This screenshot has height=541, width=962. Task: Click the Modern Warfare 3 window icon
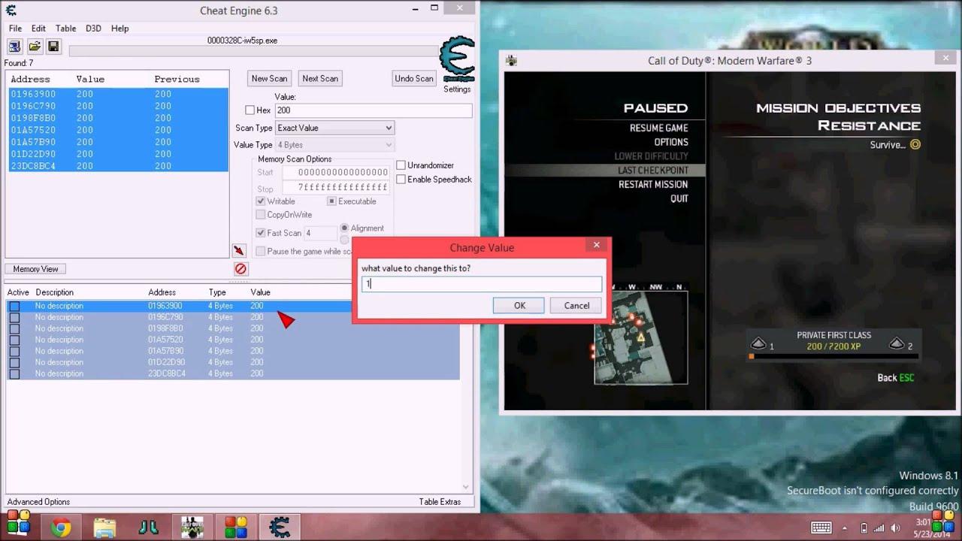(x=512, y=61)
